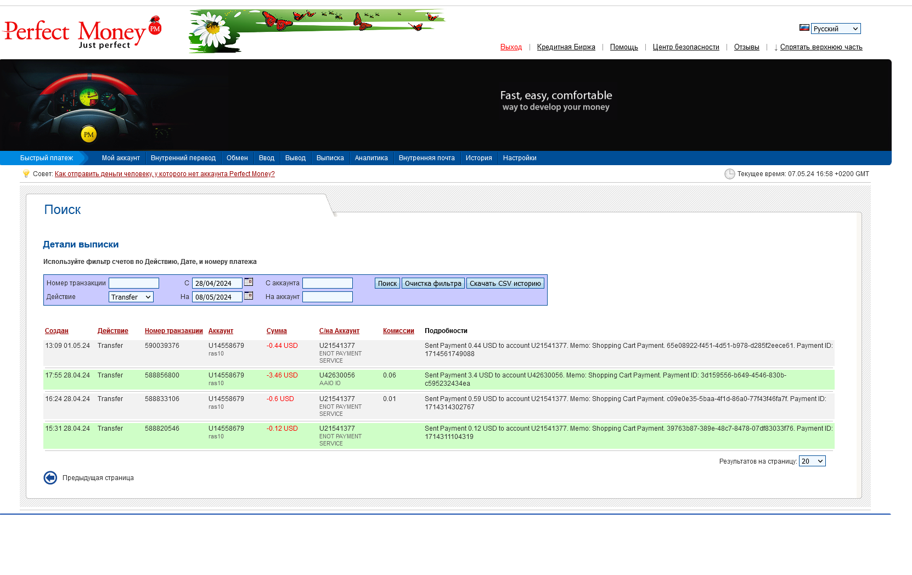The height and width of the screenshot is (575, 912).
Task: Change results per page dropdown
Action: click(812, 461)
